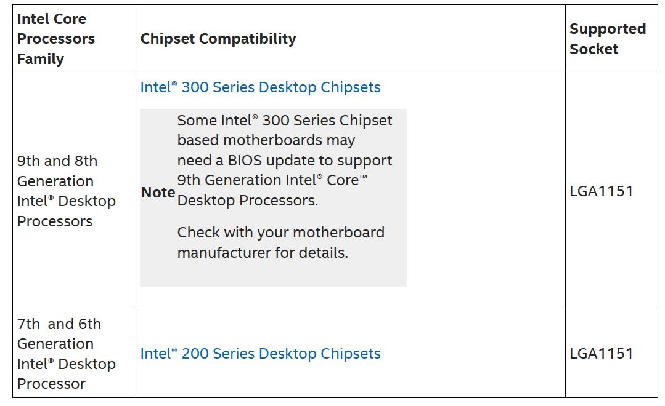Select the Chipset Compatibility column header

click(x=218, y=39)
